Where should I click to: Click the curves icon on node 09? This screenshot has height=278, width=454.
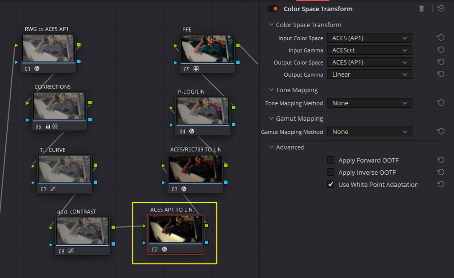point(71,251)
